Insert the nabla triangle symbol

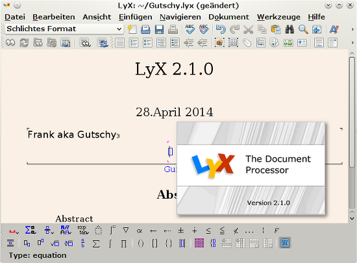pyautogui.click(x=126, y=231)
